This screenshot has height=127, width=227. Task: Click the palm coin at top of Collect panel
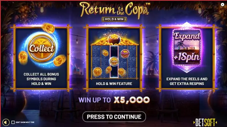[x=49, y=28]
